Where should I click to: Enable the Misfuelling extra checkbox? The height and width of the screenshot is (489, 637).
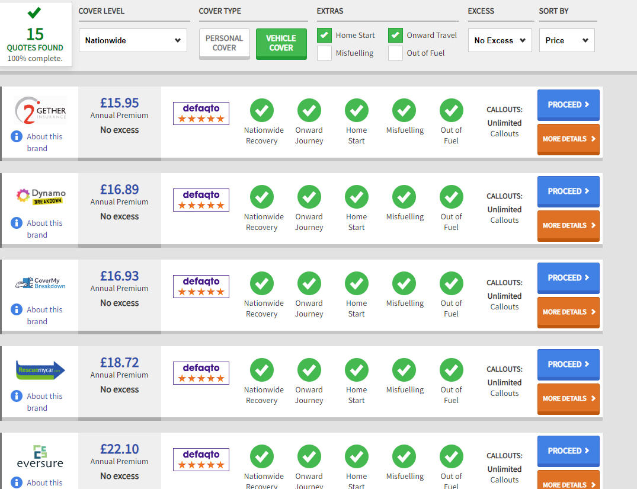[x=324, y=53]
